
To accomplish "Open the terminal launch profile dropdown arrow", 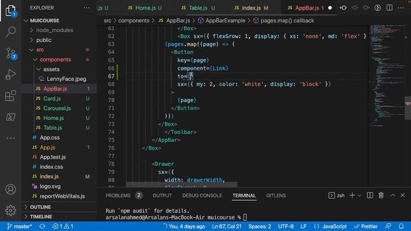I will click(x=360, y=196).
